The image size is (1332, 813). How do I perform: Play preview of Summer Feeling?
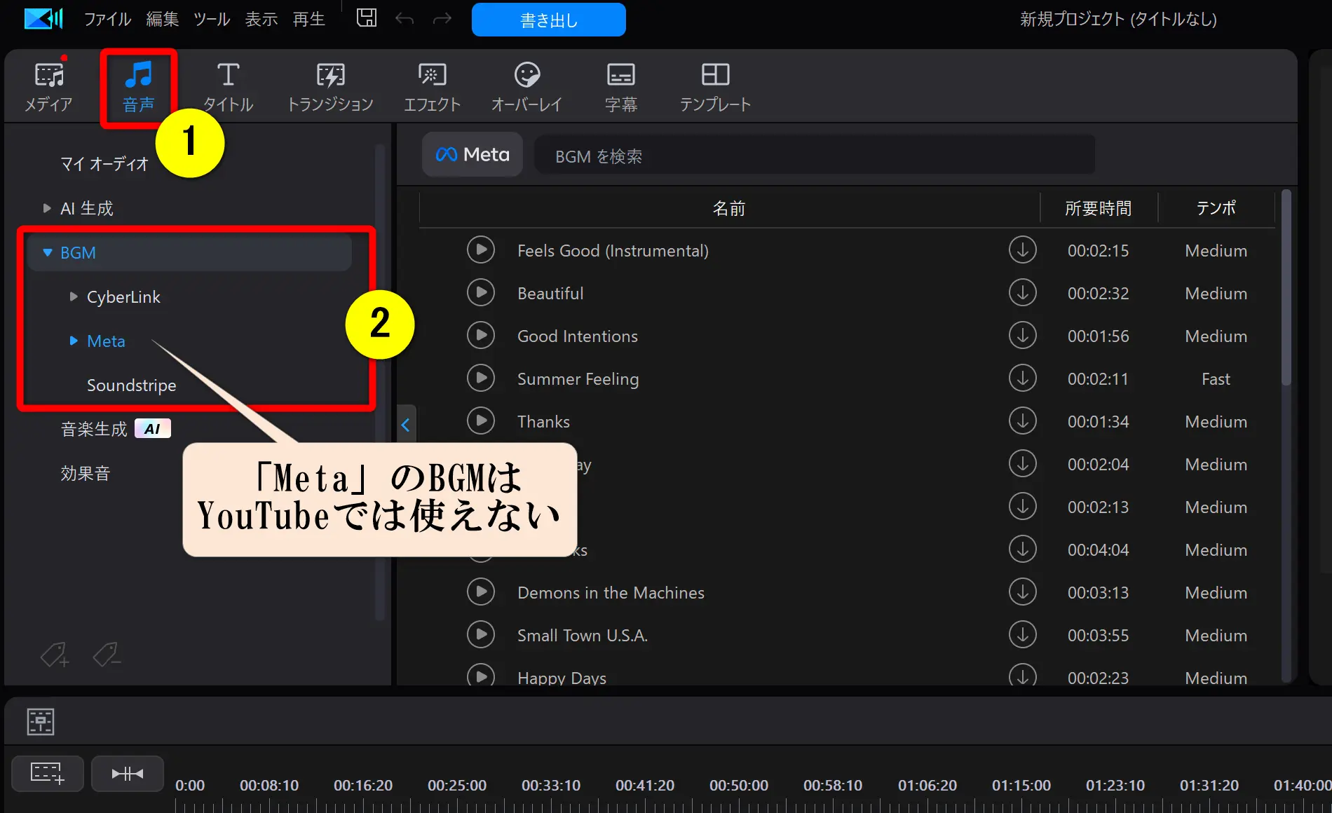pyautogui.click(x=481, y=378)
